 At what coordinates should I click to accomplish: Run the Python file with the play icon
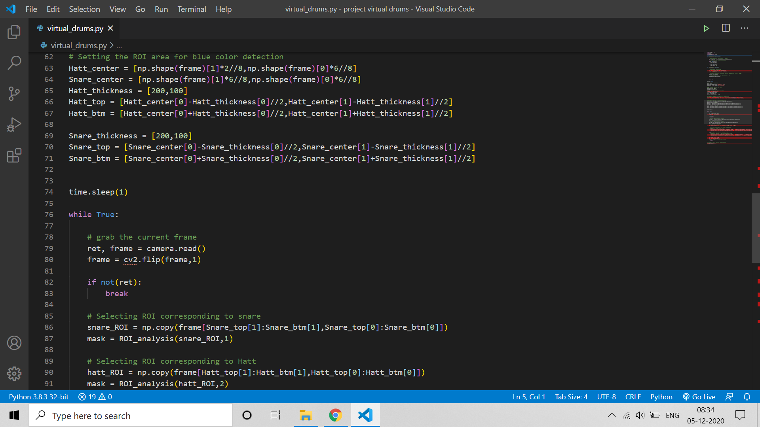(707, 28)
